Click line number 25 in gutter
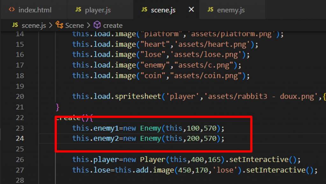Screen dimensions: 326x184 20,149
